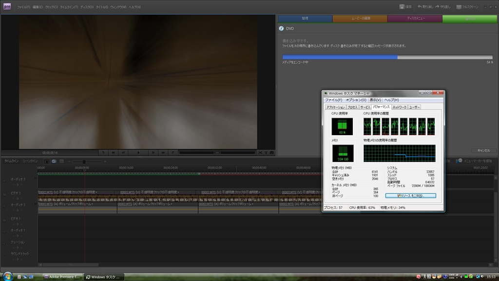Image resolution: width=499 pixels, height=281 pixels.
Task: Open the opacity dropdown on the first video clip
Action: (97, 192)
